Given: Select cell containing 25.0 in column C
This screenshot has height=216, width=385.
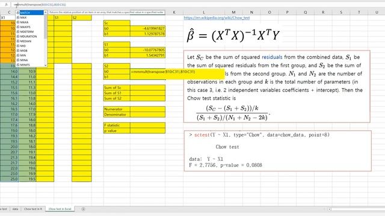Looking at the screenshot, I should [x=9, y=179].
